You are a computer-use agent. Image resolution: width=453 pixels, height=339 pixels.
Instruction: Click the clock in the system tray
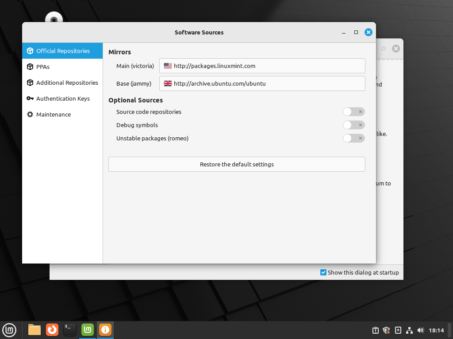(x=436, y=330)
